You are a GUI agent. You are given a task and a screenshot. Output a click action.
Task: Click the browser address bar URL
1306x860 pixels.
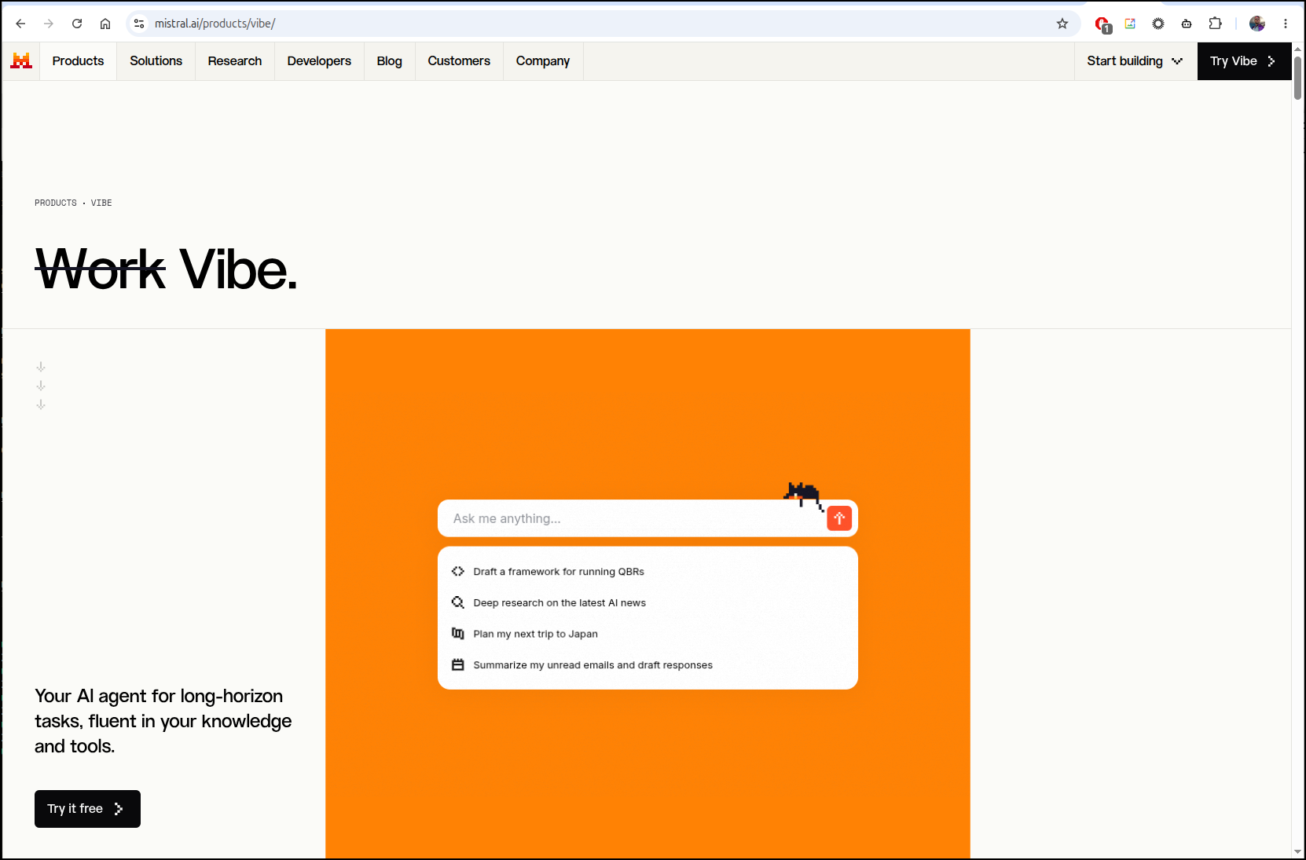coord(215,24)
